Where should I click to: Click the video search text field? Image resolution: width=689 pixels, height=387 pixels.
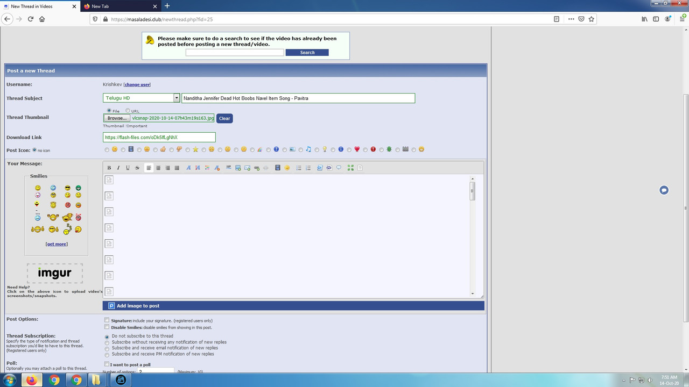coord(235,53)
